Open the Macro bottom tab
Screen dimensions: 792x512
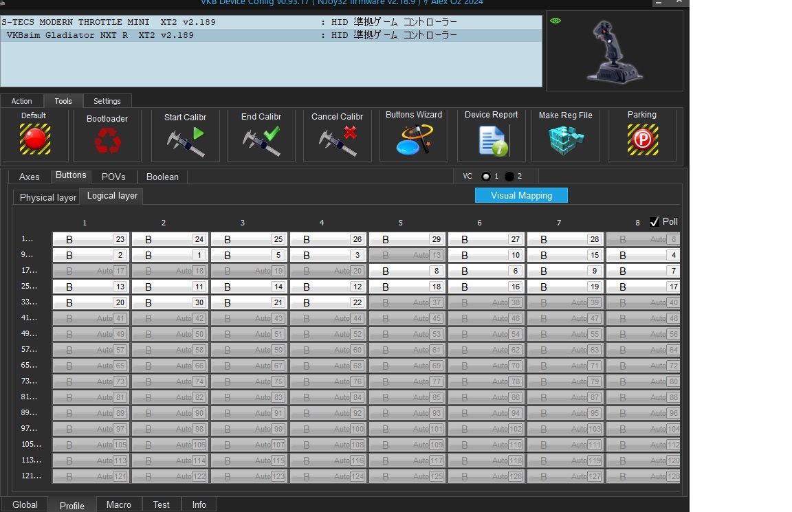tap(119, 504)
